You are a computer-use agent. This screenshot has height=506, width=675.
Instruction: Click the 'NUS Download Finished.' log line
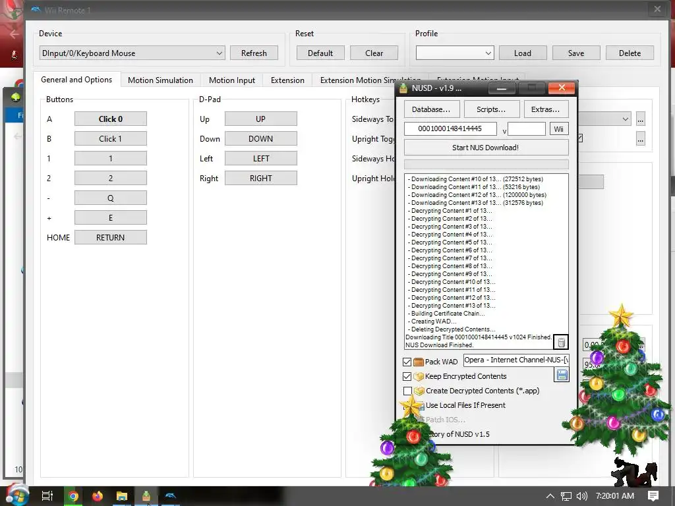pos(440,345)
